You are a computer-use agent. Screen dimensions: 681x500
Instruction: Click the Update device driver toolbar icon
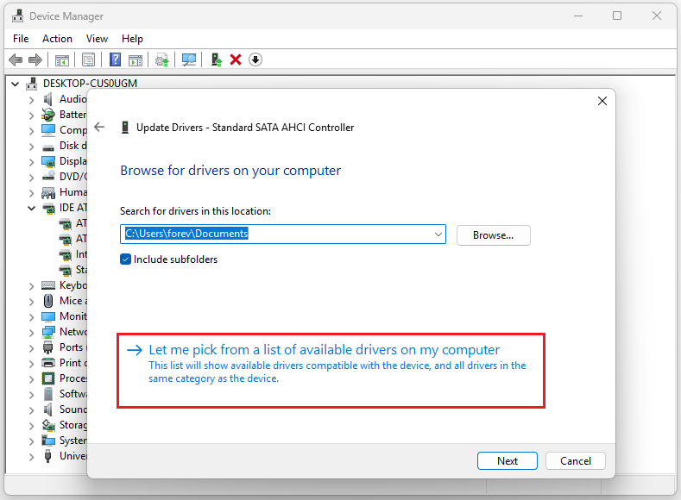tap(217, 59)
